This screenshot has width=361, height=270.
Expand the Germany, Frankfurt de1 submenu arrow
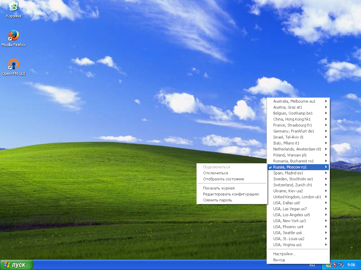click(326, 131)
